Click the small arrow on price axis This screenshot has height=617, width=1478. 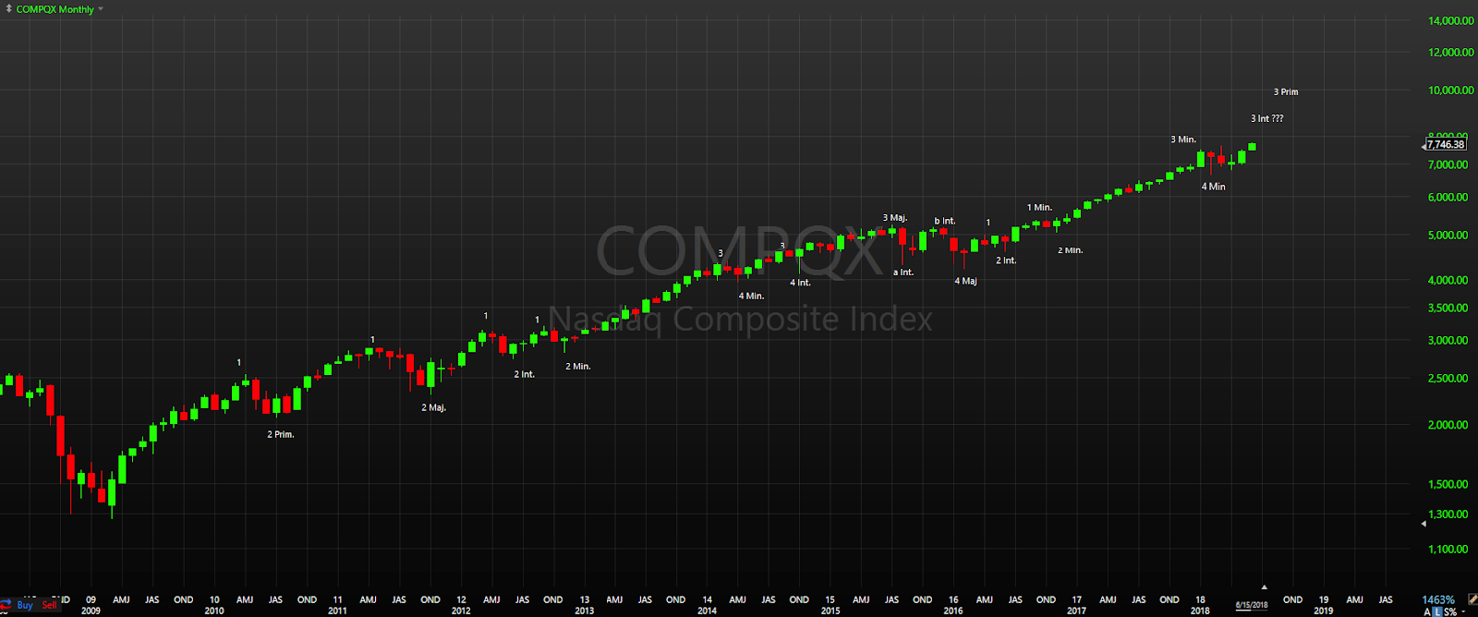pos(1423,524)
